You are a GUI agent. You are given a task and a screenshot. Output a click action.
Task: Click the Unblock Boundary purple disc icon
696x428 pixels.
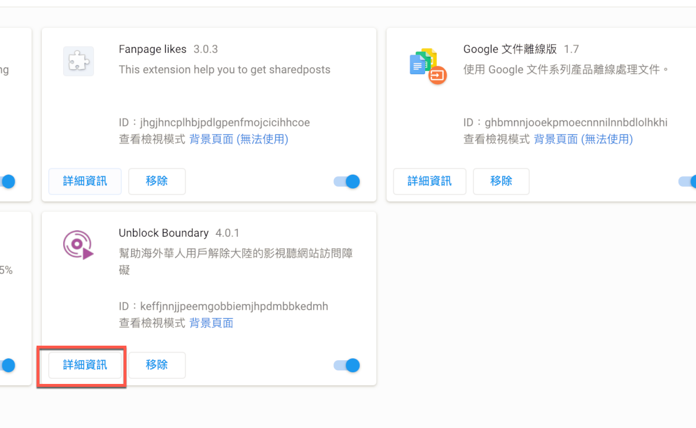point(78,245)
